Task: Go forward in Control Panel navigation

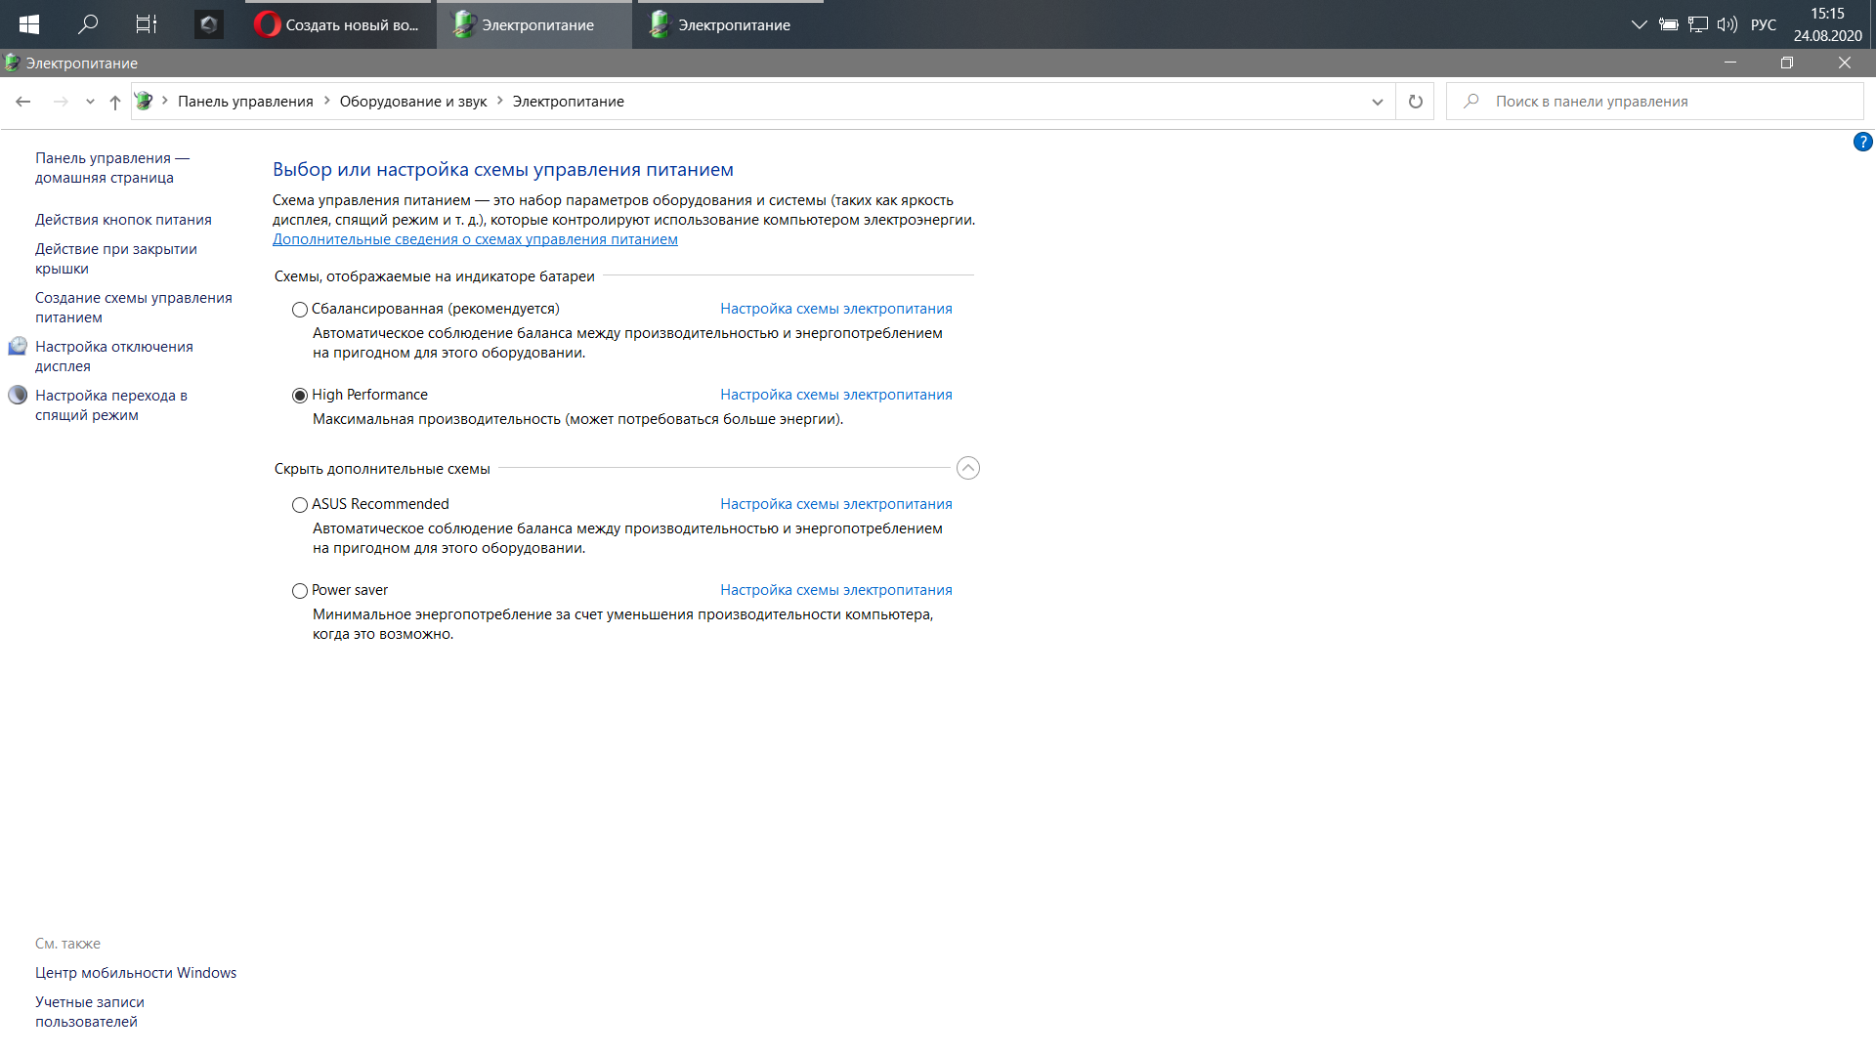Action: [x=61, y=102]
